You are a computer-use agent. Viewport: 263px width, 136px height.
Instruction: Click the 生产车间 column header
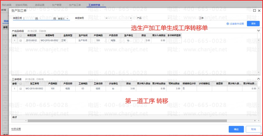tap(83, 36)
